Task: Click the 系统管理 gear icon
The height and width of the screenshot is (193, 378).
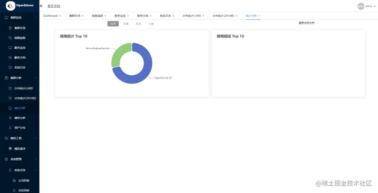Action: [x=6, y=159]
